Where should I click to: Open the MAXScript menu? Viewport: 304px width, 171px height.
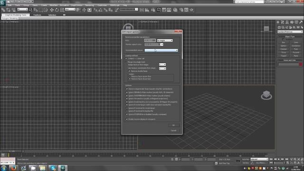115,5
